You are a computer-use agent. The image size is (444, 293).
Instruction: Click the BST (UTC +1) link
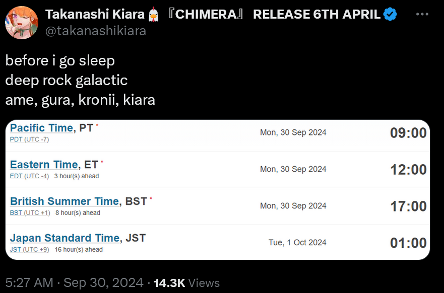pos(30,213)
